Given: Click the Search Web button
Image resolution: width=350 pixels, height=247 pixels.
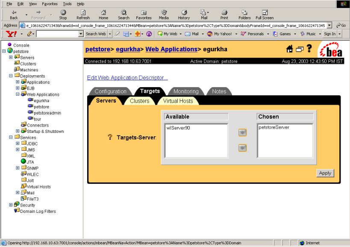Looking at the screenshot, I should pyautogui.click(x=96, y=34).
